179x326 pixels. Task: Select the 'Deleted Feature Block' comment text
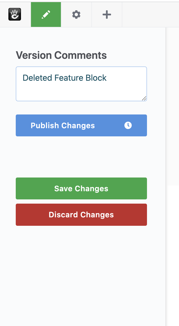point(64,78)
